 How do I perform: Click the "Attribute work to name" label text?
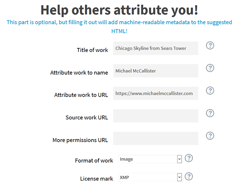(79, 73)
